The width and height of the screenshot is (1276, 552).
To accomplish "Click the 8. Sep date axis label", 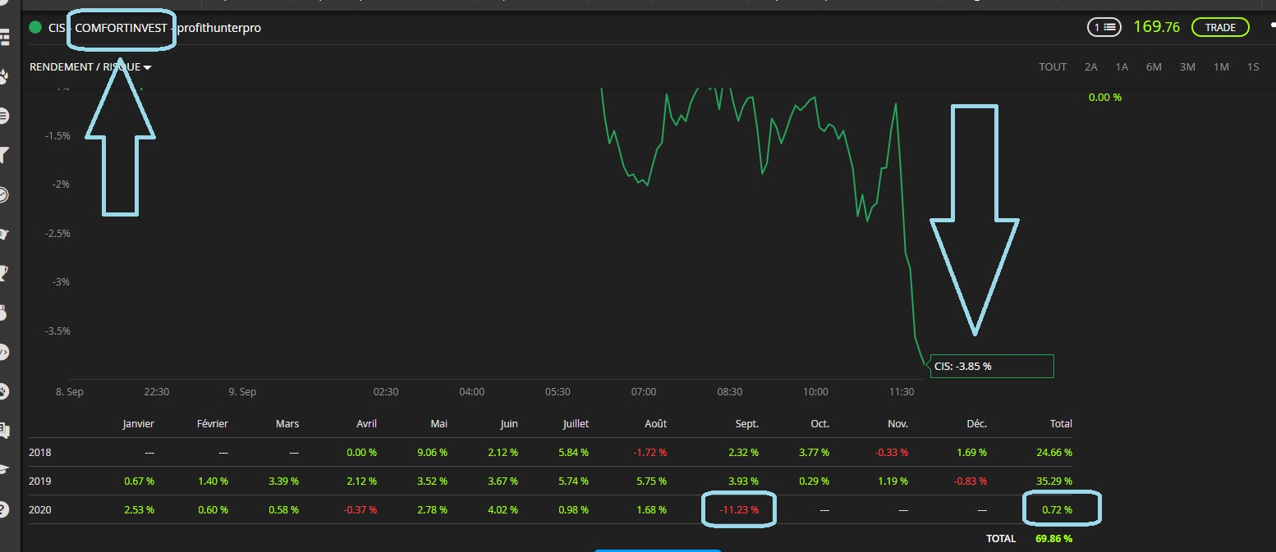I will (70, 392).
